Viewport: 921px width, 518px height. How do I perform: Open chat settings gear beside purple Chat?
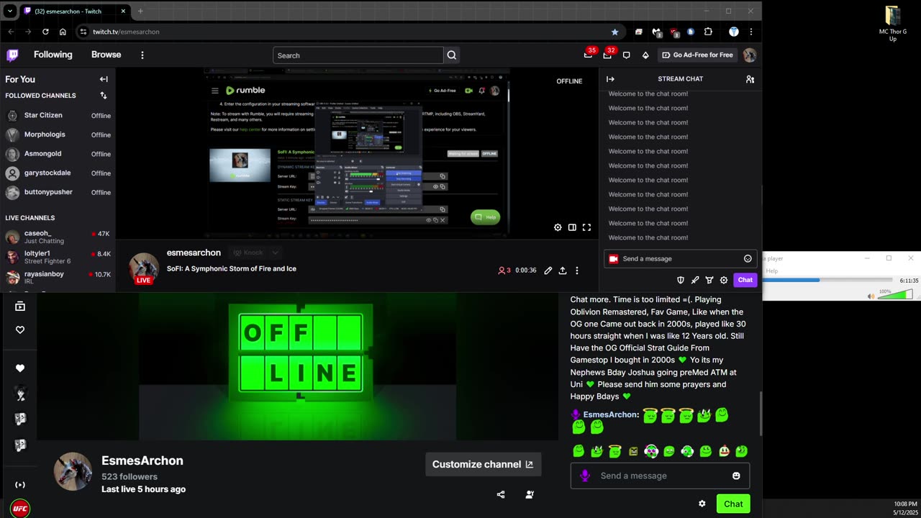click(724, 280)
